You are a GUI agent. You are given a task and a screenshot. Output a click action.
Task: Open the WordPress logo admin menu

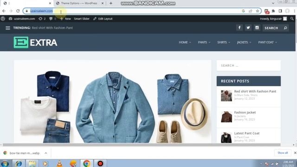tap(3, 19)
